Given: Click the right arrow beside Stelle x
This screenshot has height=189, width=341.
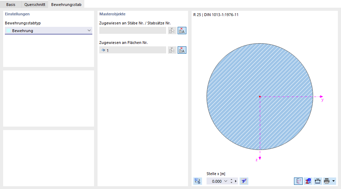Looking at the screenshot, I should pos(236,181).
